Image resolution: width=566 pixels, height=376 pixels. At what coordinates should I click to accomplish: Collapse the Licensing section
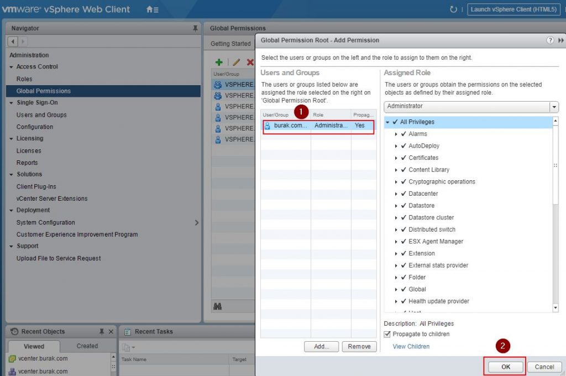(x=11, y=139)
